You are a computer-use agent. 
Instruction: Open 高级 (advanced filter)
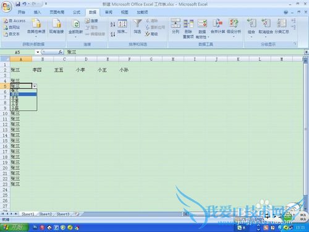coord(151,34)
